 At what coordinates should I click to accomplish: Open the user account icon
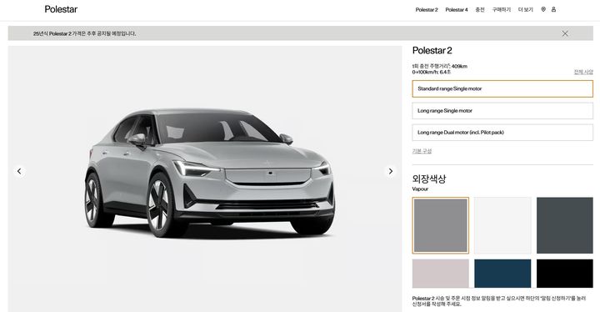click(553, 9)
